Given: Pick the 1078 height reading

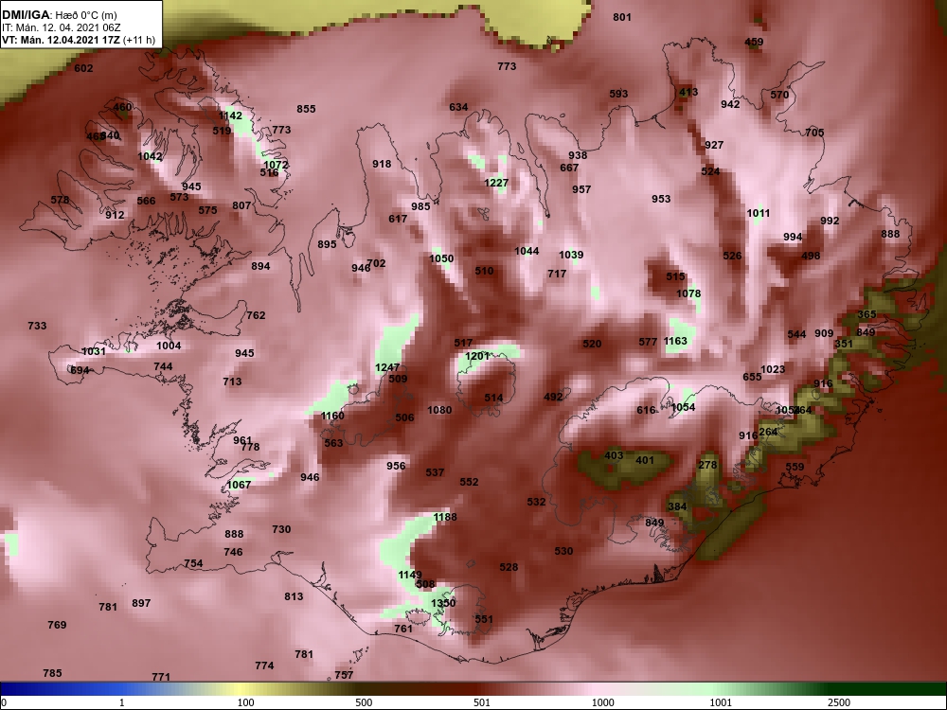Looking at the screenshot, I should point(688,294).
